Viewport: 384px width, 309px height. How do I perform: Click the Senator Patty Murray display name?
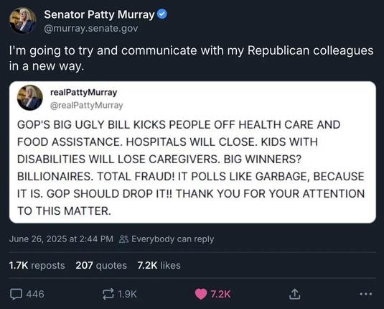pos(99,14)
